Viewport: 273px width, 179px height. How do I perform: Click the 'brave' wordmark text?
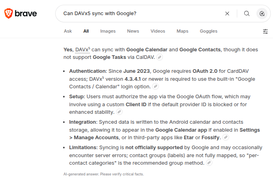pos(26,14)
